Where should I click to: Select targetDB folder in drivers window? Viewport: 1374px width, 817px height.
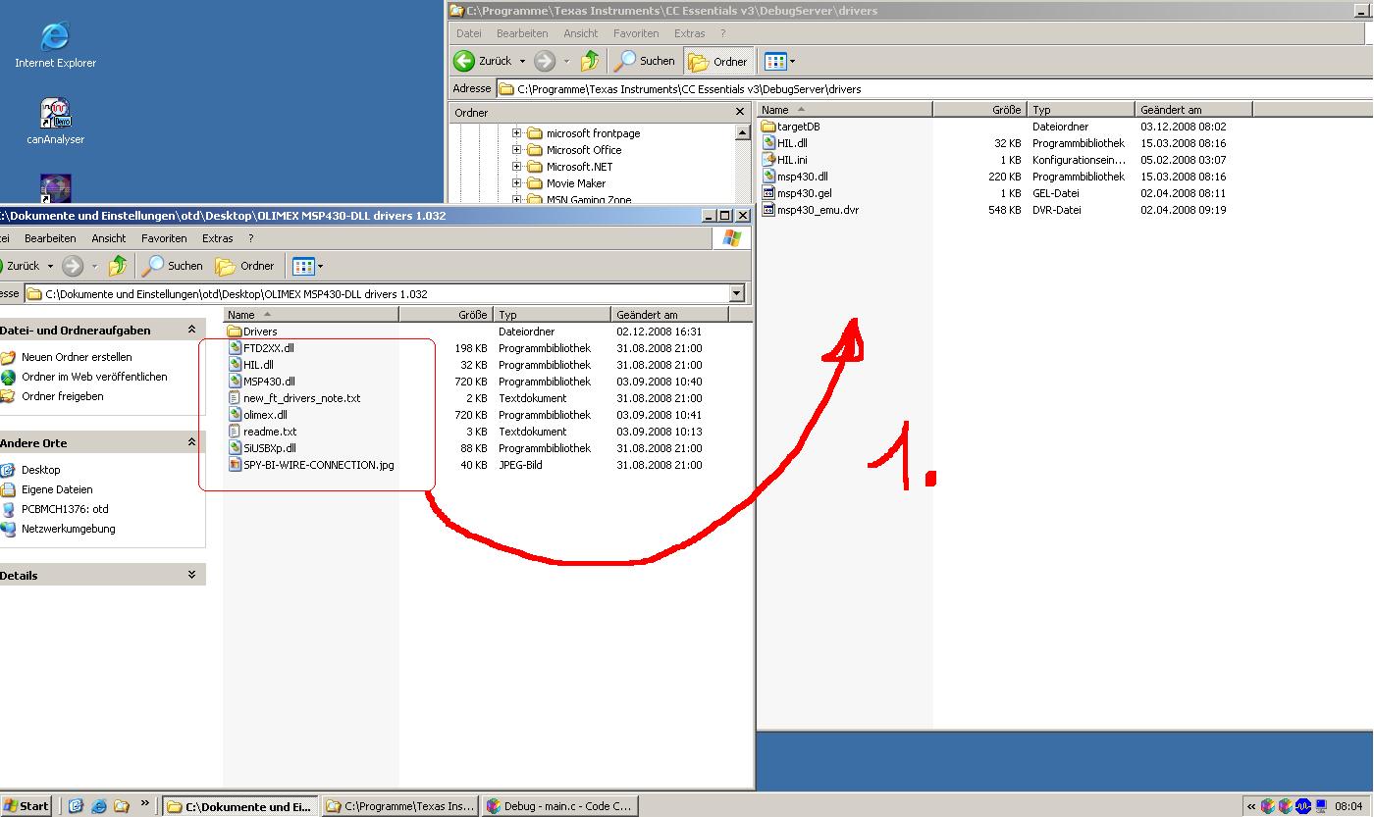pos(791,127)
